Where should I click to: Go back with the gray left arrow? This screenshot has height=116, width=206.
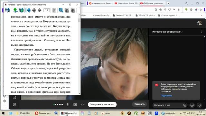[34, 10]
